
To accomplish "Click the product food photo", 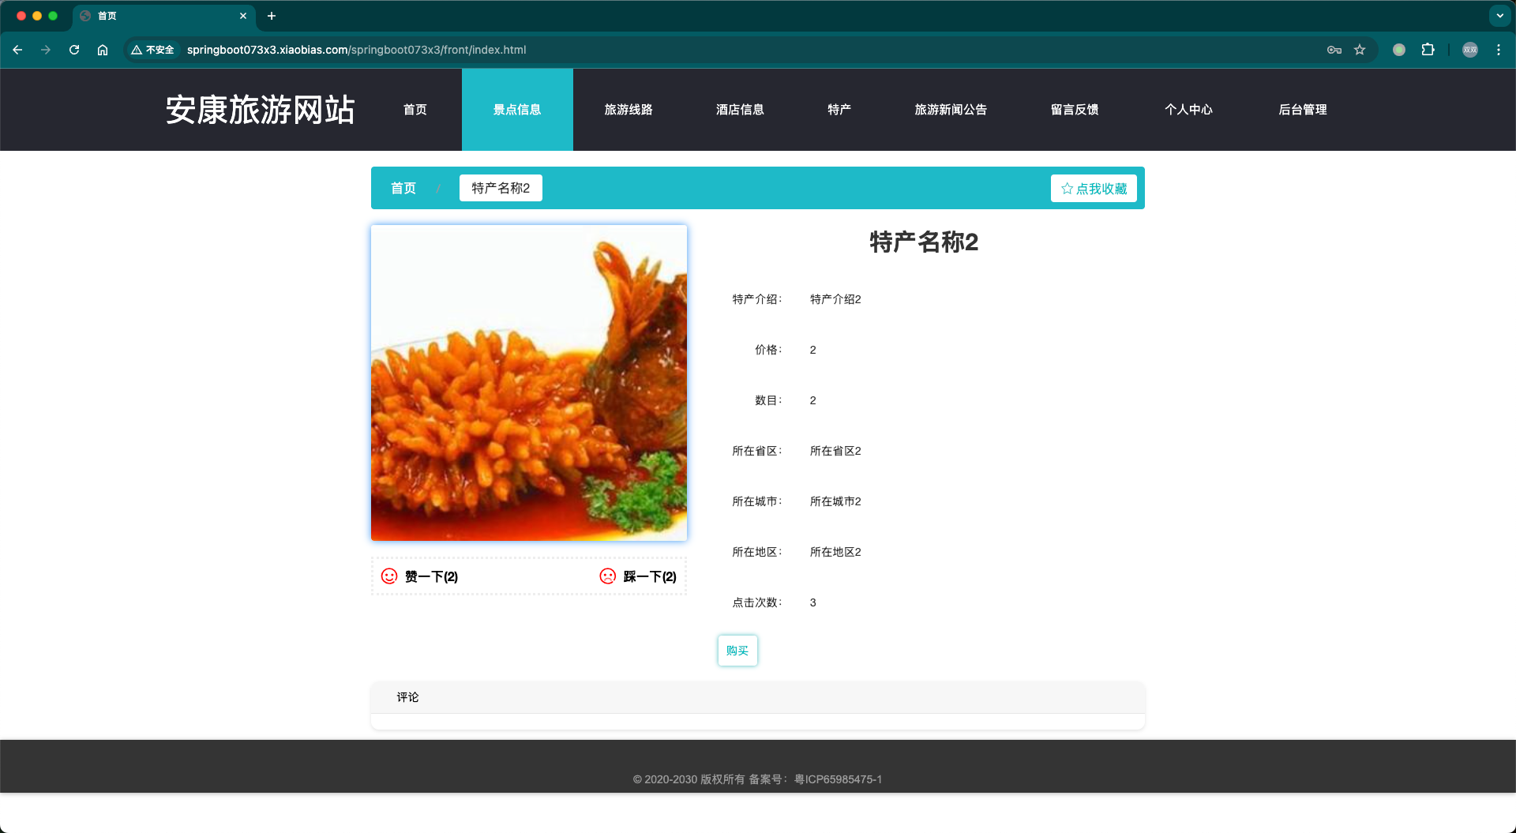I will 529,383.
